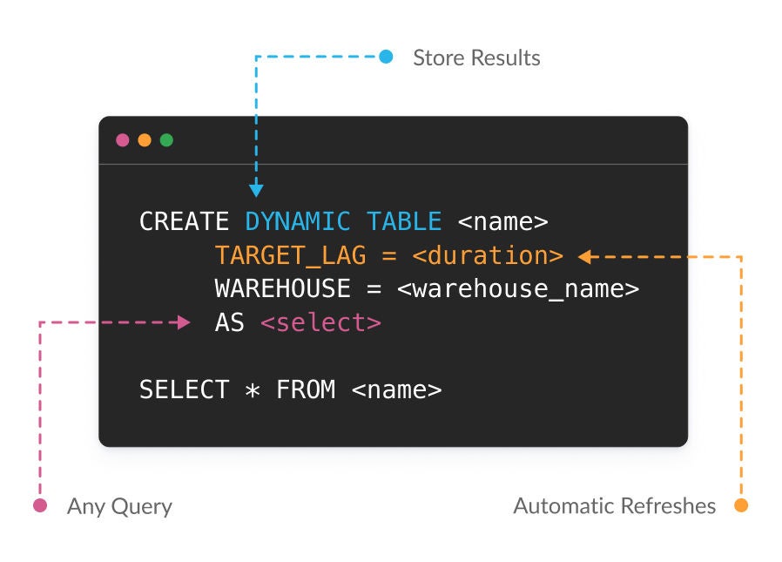This screenshot has height=562, width=782.
Task: Click the pink dot beside Any Query
Action: coord(39,505)
